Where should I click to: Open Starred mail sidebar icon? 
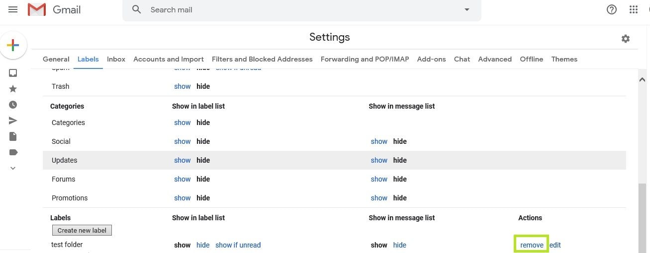pyautogui.click(x=13, y=89)
